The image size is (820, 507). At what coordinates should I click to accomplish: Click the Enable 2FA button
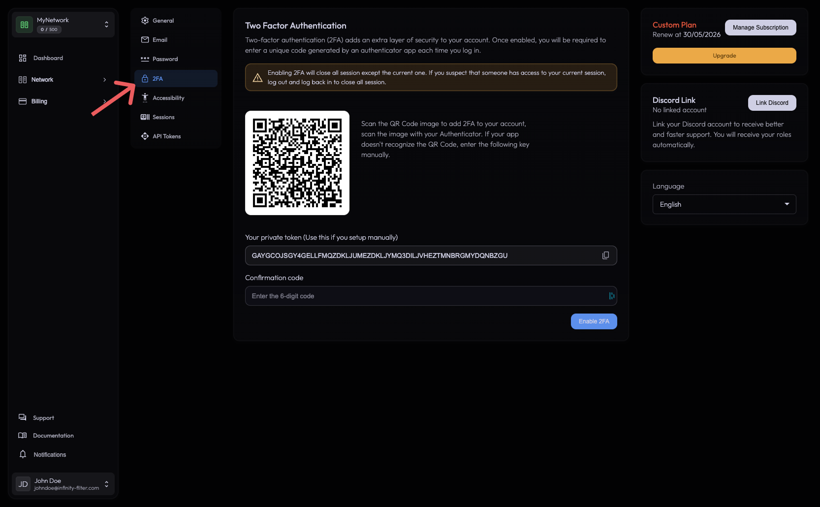[594, 321]
